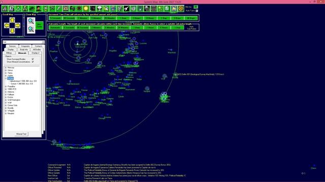Advance time by 5 Seconds increment
Viewport: 325px width, 182px height.
(55, 18)
